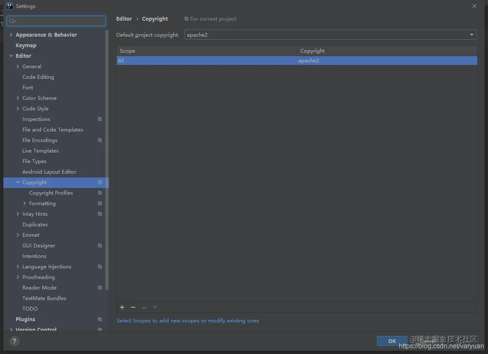Expand the Inlay Hints node
The width and height of the screenshot is (488, 354).
(x=18, y=214)
